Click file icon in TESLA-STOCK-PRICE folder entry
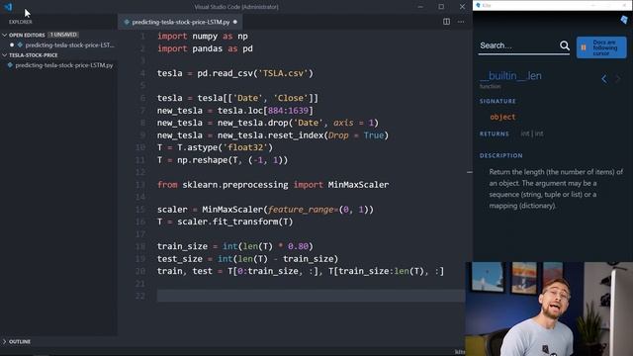This screenshot has width=633, height=356. [x=10, y=65]
